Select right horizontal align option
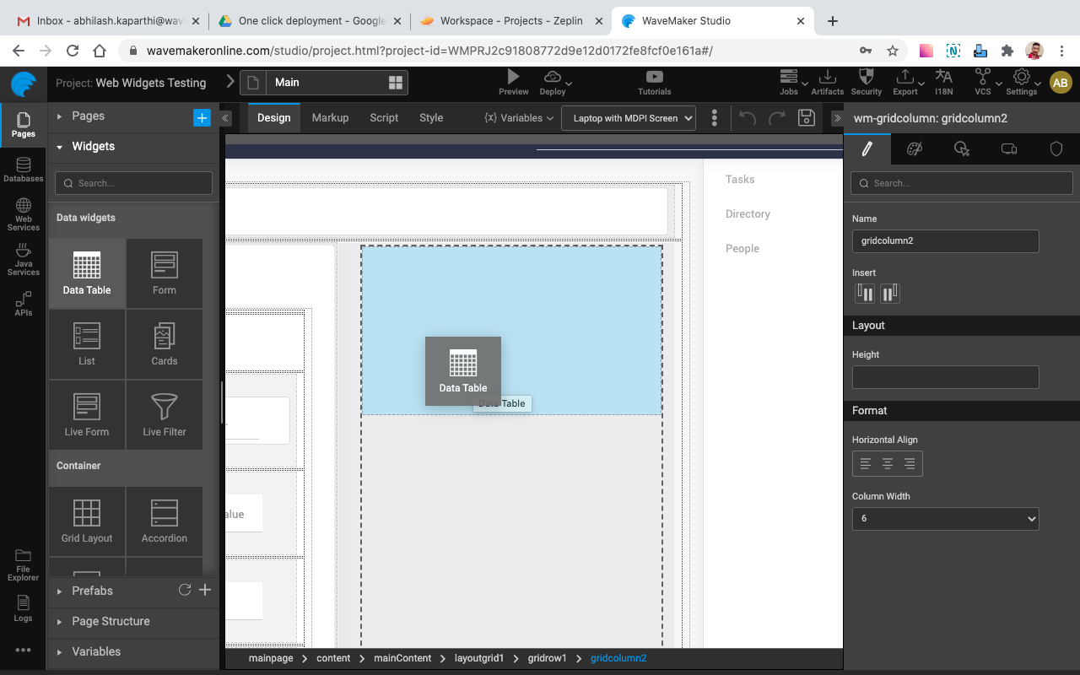This screenshot has height=675, width=1080. pyautogui.click(x=910, y=463)
